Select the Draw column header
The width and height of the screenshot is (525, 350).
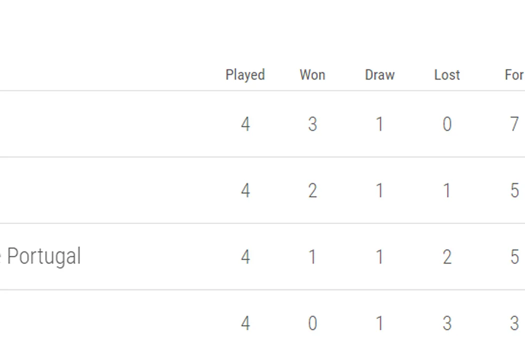[379, 75]
